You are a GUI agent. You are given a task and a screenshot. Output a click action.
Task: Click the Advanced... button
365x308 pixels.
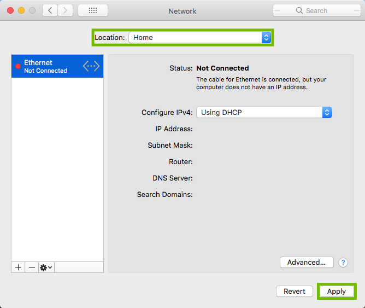[x=307, y=263]
